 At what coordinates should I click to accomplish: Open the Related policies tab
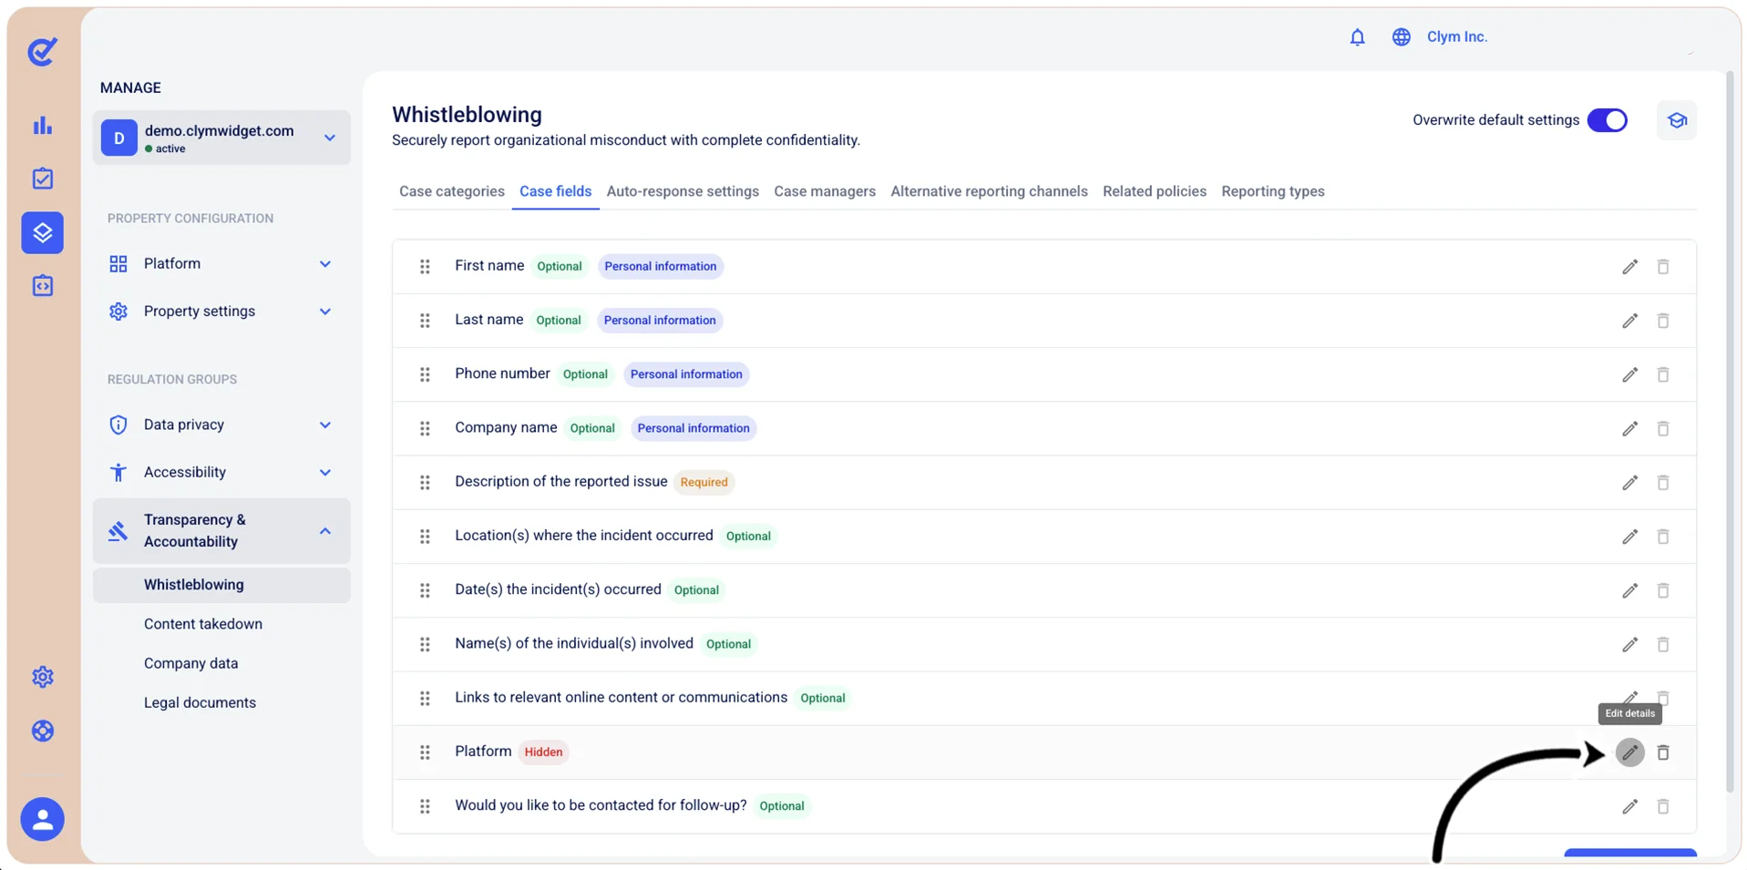(x=1155, y=191)
